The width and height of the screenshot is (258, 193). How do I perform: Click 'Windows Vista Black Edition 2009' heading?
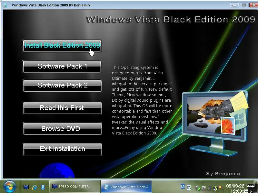(171, 20)
